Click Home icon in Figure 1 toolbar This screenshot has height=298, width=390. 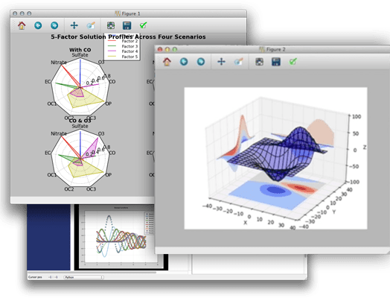tap(22, 25)
